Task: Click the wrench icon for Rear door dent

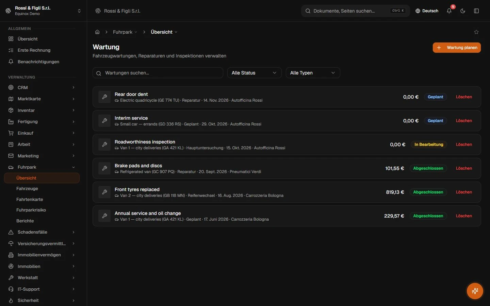Action: coord(104,97)
